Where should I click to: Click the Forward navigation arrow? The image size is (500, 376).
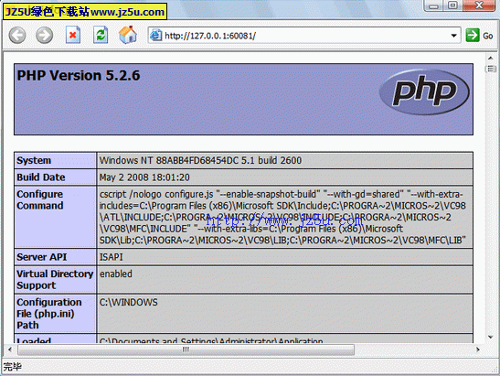tap(44, 35)
